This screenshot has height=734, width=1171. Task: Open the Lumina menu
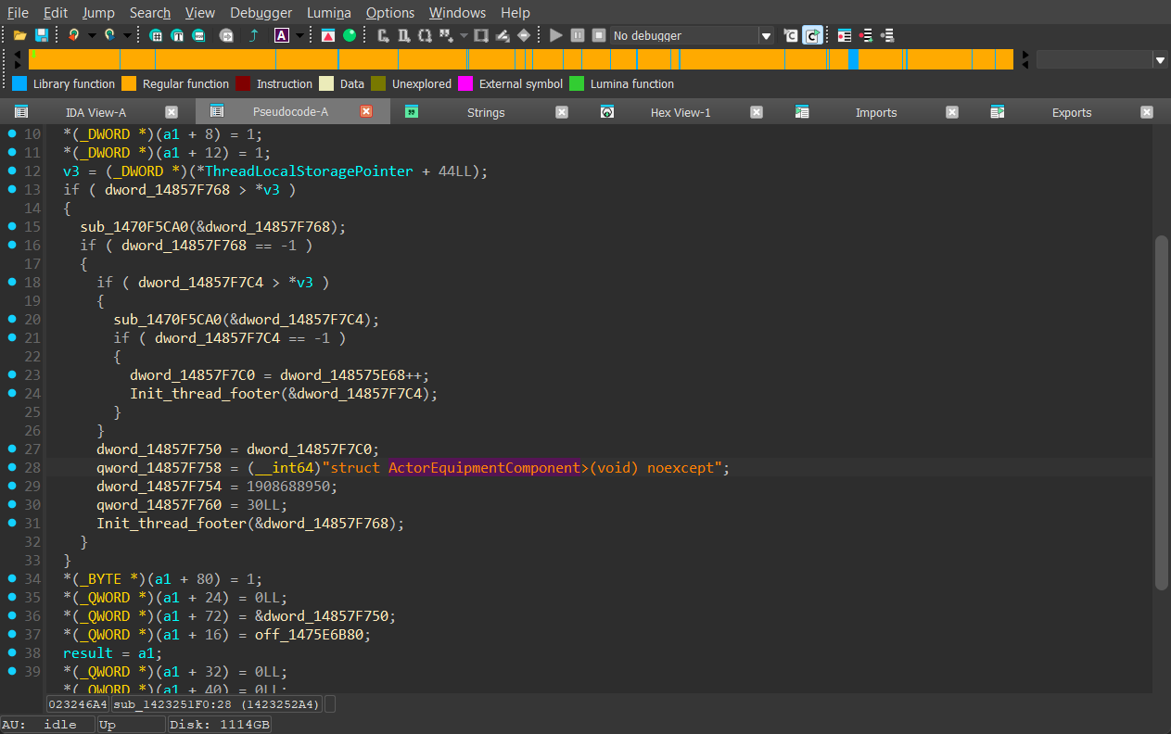(328, 13)
